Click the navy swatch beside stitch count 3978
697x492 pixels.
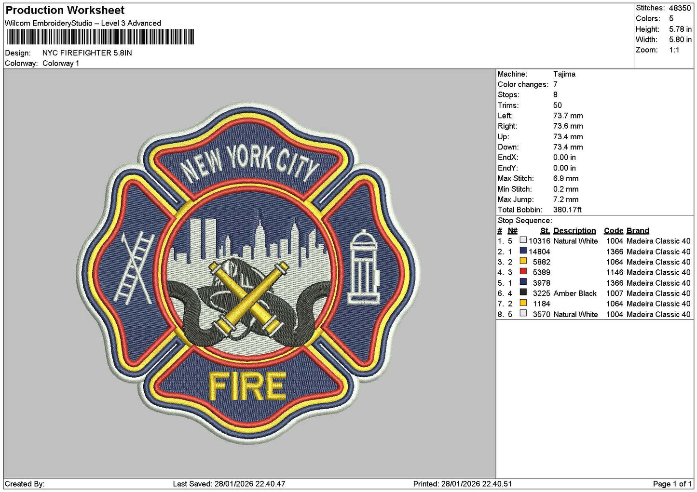point(523,282)
